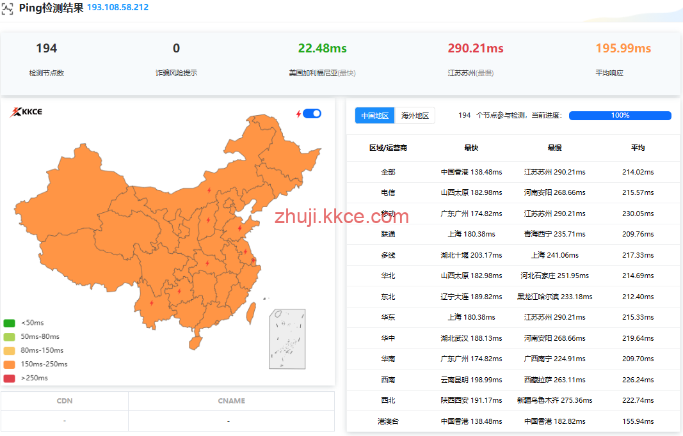683x436 pixels.
Task: Select the lightning marker in Guizhou province
Action: (179, 291)
